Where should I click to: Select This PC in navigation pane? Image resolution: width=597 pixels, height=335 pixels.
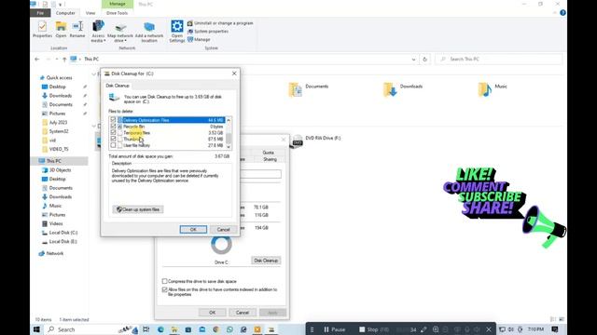point(54,161)
